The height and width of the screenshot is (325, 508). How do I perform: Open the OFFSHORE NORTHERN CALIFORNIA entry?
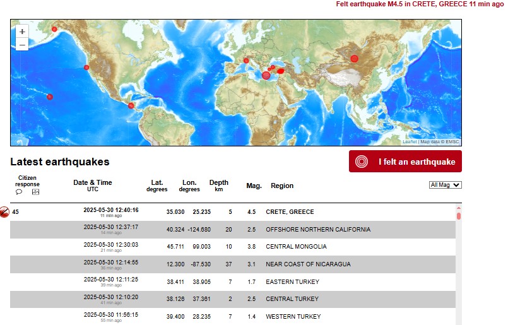click(318, 229)
